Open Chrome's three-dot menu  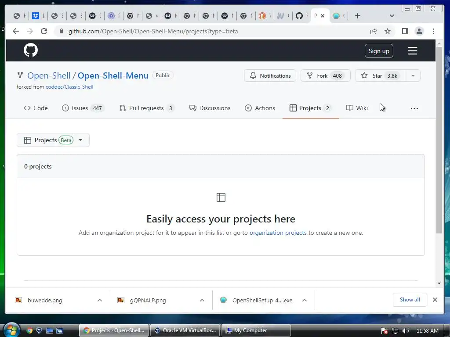tap(433, 31)
